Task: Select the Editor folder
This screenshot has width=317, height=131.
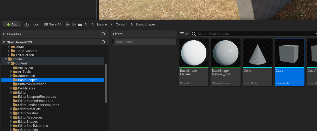Action: click(22, 93)
